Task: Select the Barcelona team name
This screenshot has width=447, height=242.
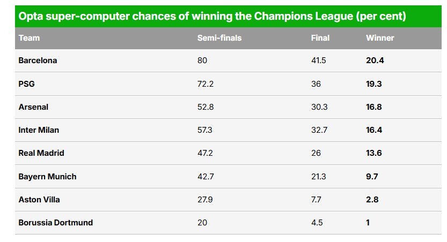Action: tap(38, 61)
